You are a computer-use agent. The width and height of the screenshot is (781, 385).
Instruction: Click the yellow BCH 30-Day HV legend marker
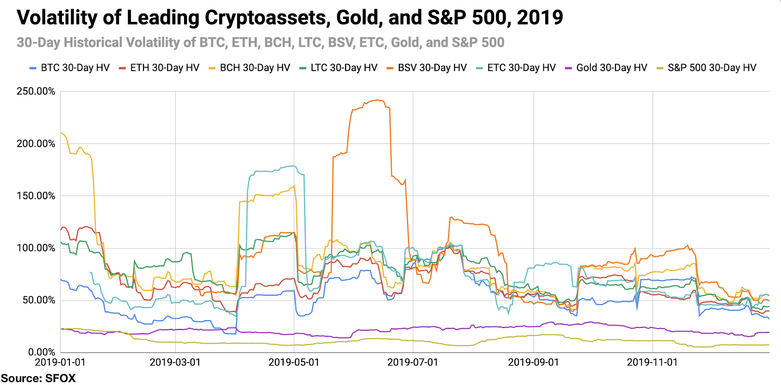(212, 68)
